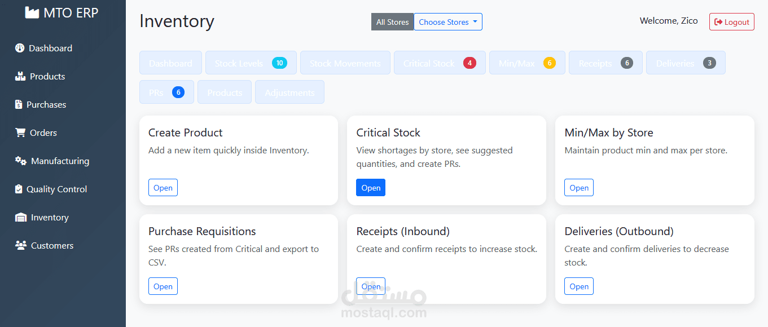Click the Orders shopping cart icon
Image resolution: width=768 pixels, height=327 pixels.
20,132
